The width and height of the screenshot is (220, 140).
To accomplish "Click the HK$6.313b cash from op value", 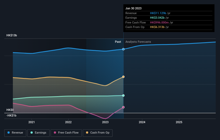I will point(157,27).
